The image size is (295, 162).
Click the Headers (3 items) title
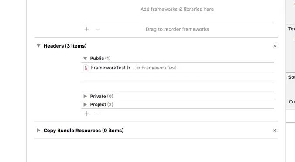point(65,46)
